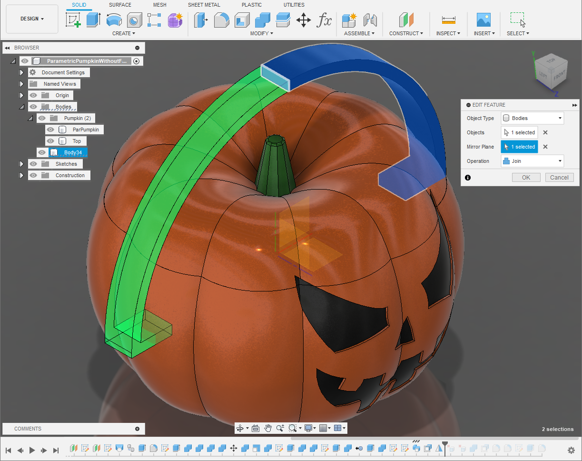The width and height of the screenshot is (582, 461).
Task: Jump to timeline beginning
Action: tap(8, 450)
